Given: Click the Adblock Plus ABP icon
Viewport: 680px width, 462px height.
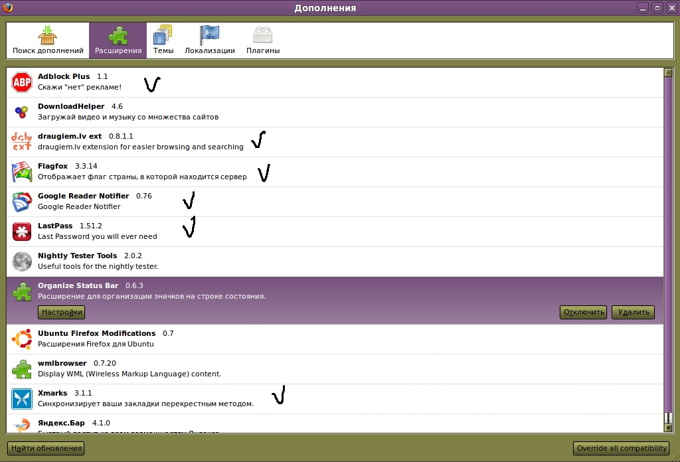Looking at the screenshot, I should [22, 82].
